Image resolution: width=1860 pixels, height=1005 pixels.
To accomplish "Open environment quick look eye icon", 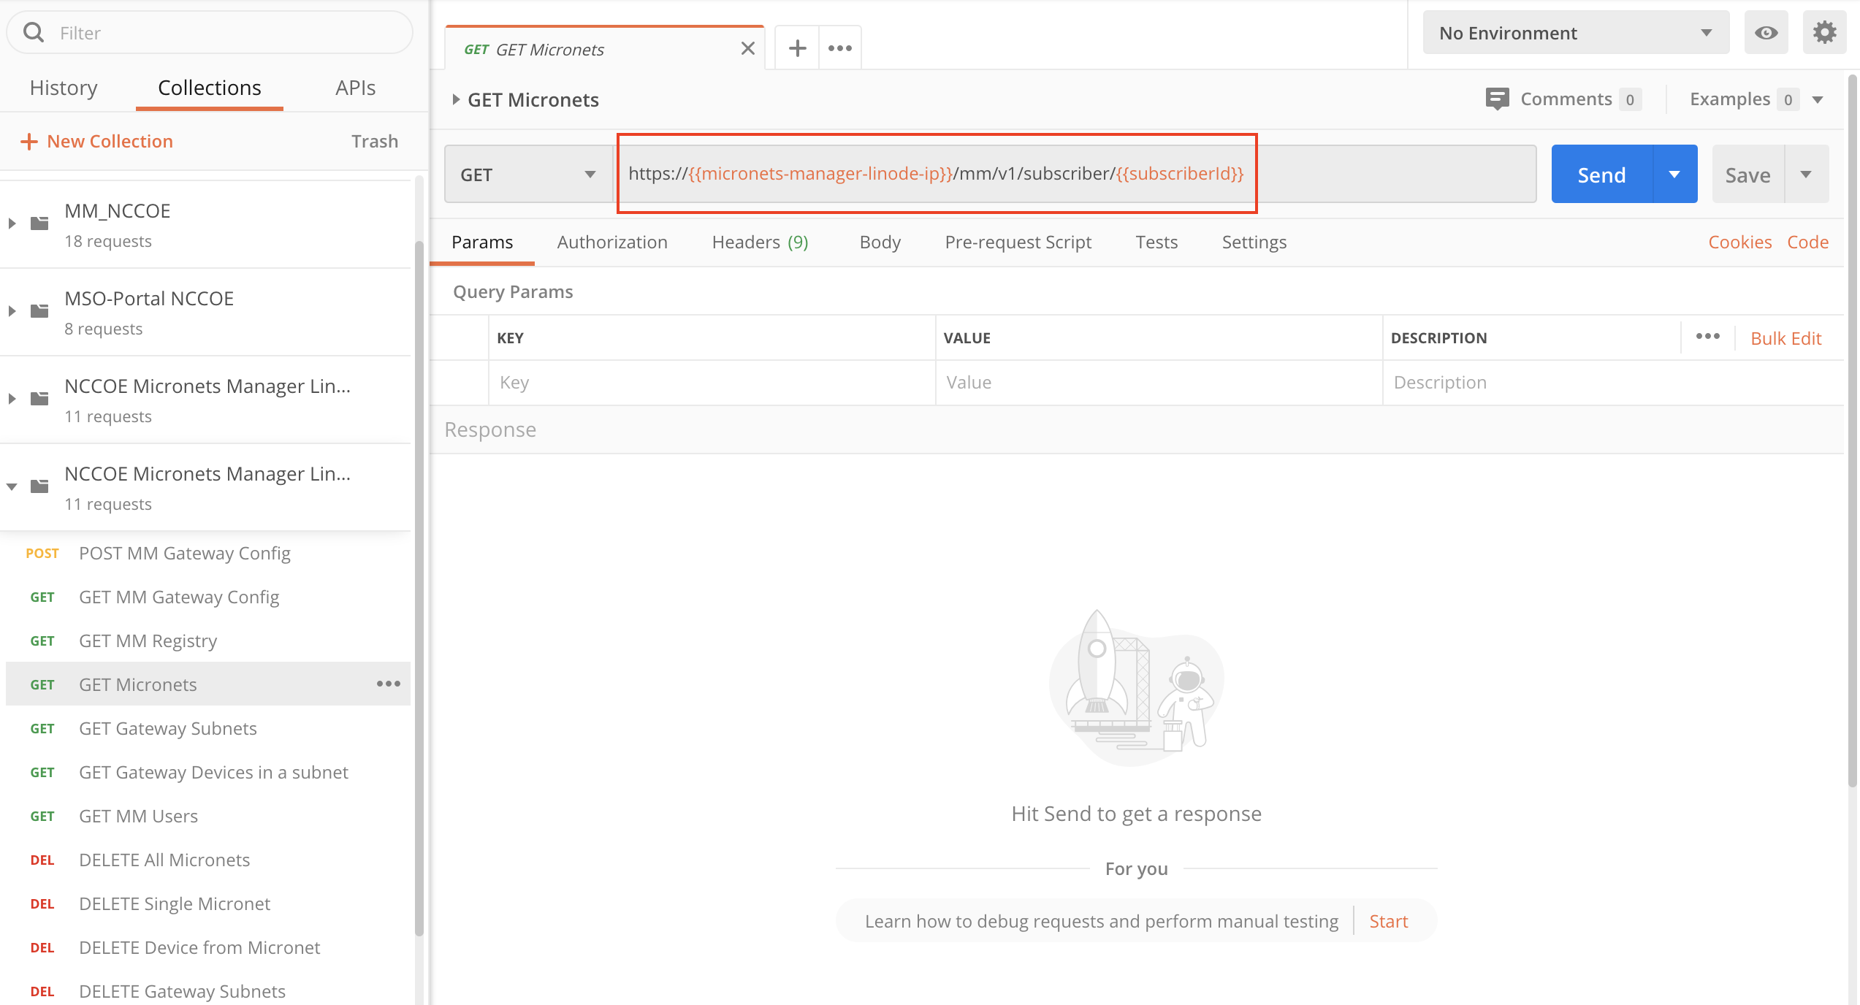I will tap(1766, 33).
